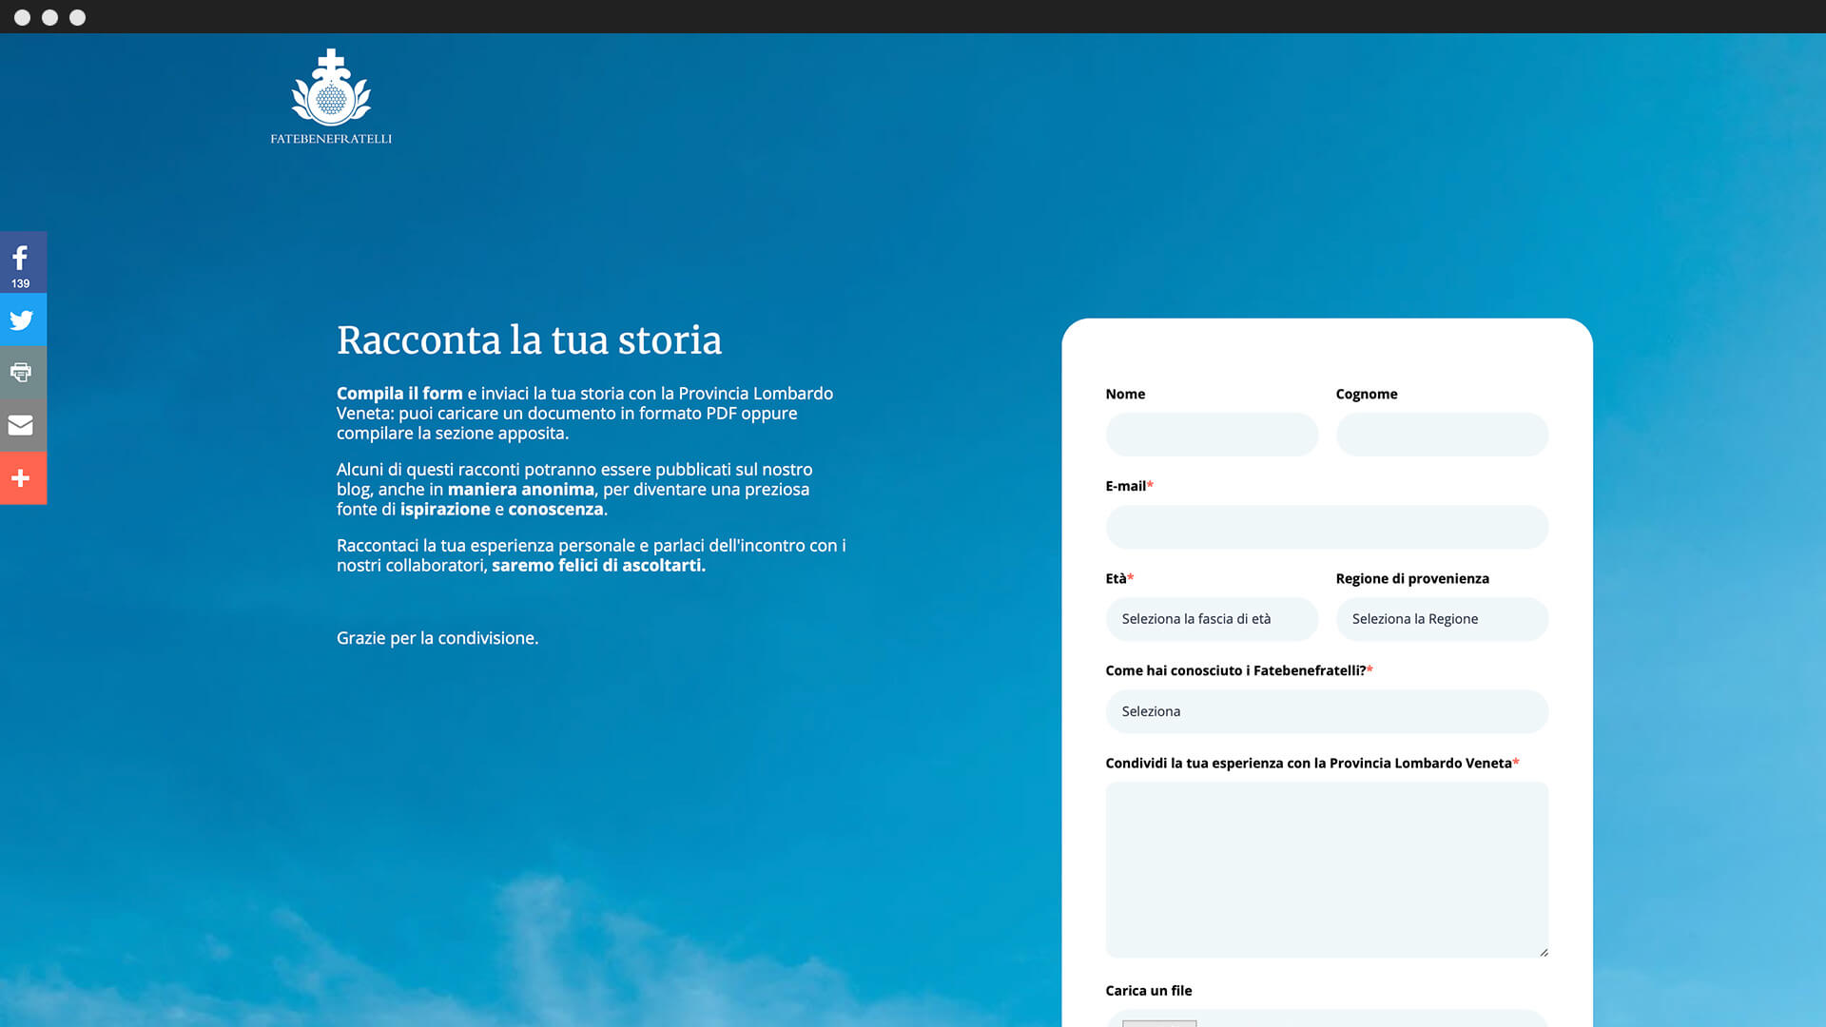This screenshot has height=1027, width=1826.
Task: Share the page on Facebook
Action: [x=21, y=258]
